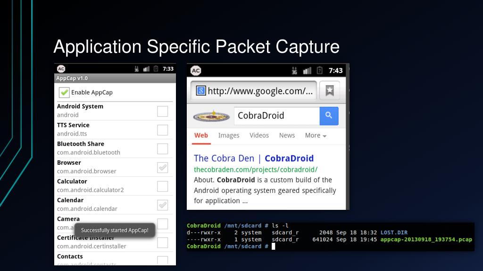Click thecobraden.com/projects/cobradroid/ green URL
483x271 pixels.
coord(256,169)
